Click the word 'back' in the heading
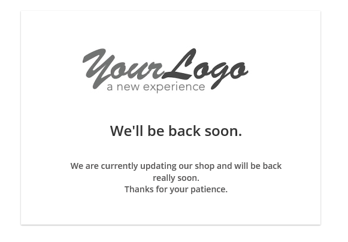 tap(184, 131)
